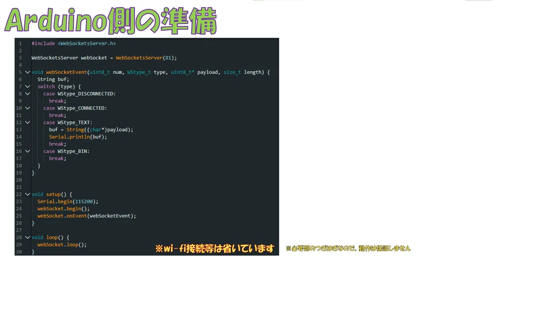Click the switch (type) statement
The width and height of the screenshot is (558, 314).
click(59, 87)
